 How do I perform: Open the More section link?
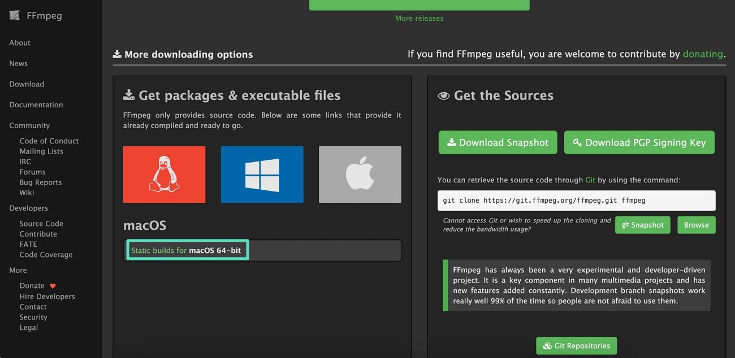(x=18, y=270)
